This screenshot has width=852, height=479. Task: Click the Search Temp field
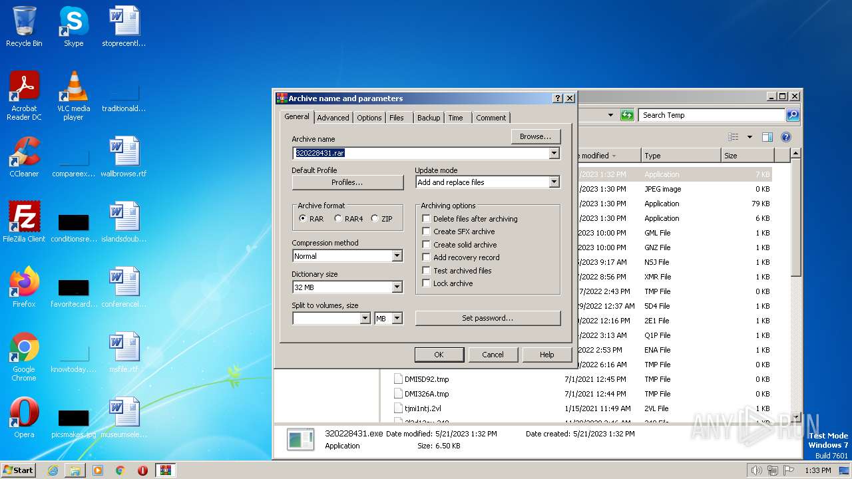click(712, 115)
